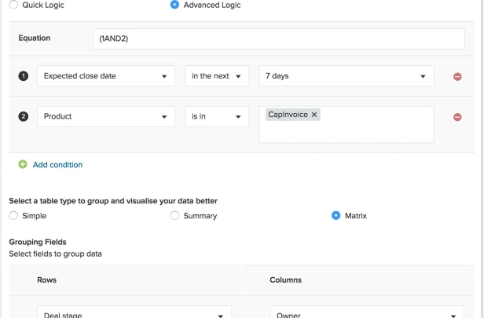Open the Product field dropdown

pyautogui.click(x=106, y=116)
